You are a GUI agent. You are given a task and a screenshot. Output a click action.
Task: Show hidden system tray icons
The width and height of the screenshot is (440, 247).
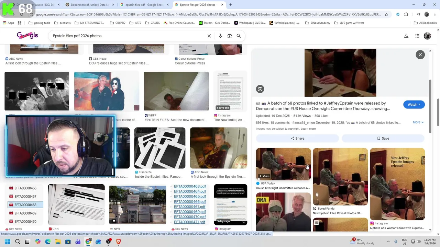388,242
